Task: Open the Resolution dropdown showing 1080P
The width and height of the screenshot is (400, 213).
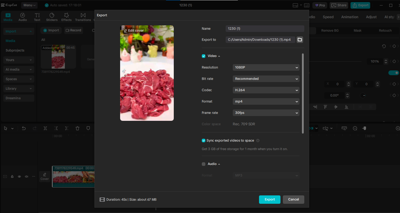Action: point(266,67)
